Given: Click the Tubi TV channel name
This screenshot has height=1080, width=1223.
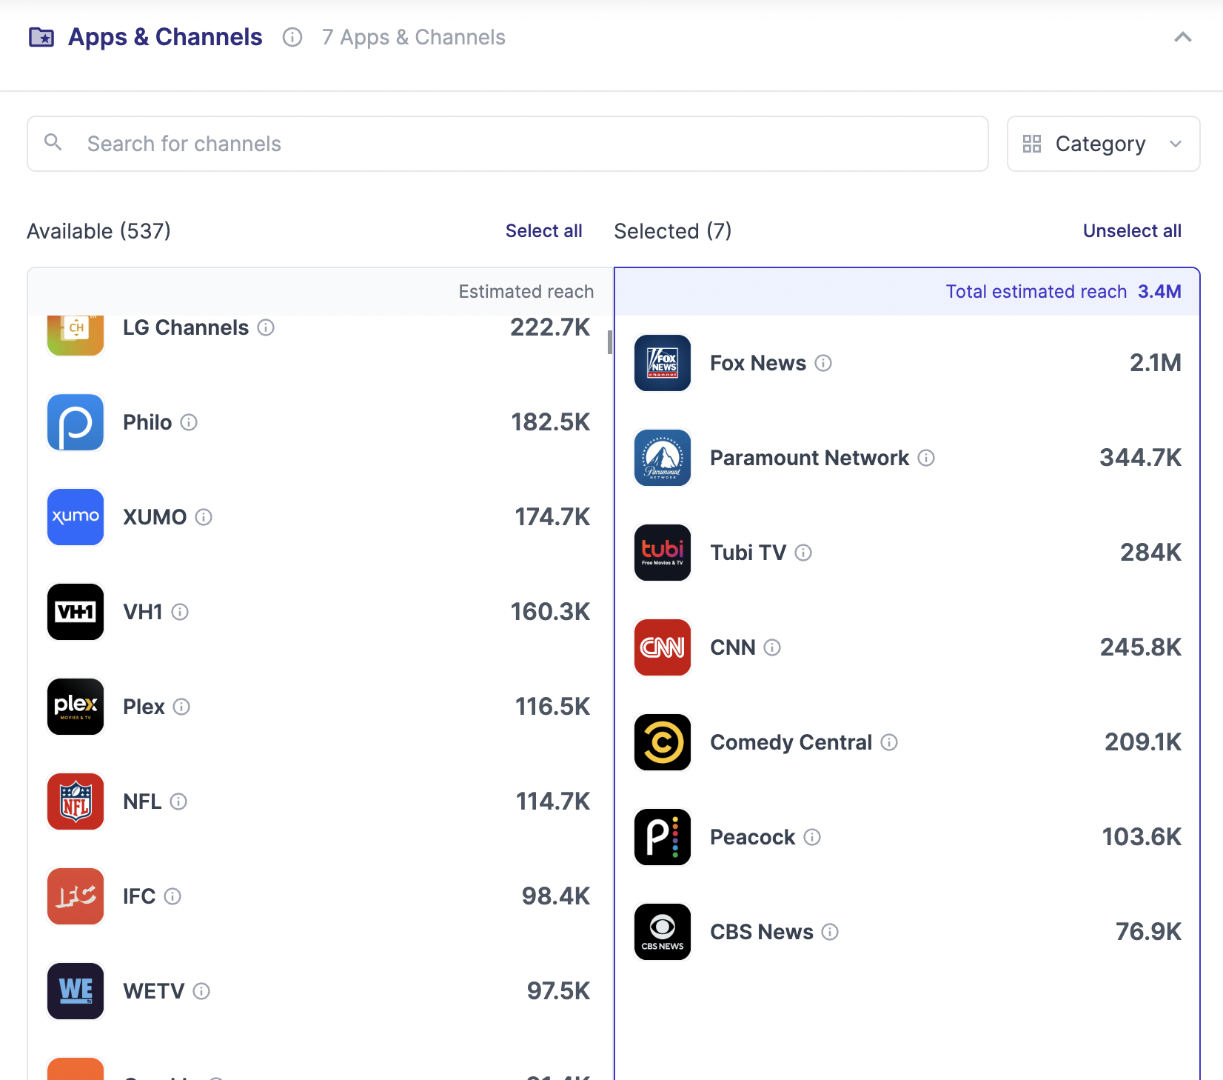Looking at the screenshot, I should pos(748,553).
